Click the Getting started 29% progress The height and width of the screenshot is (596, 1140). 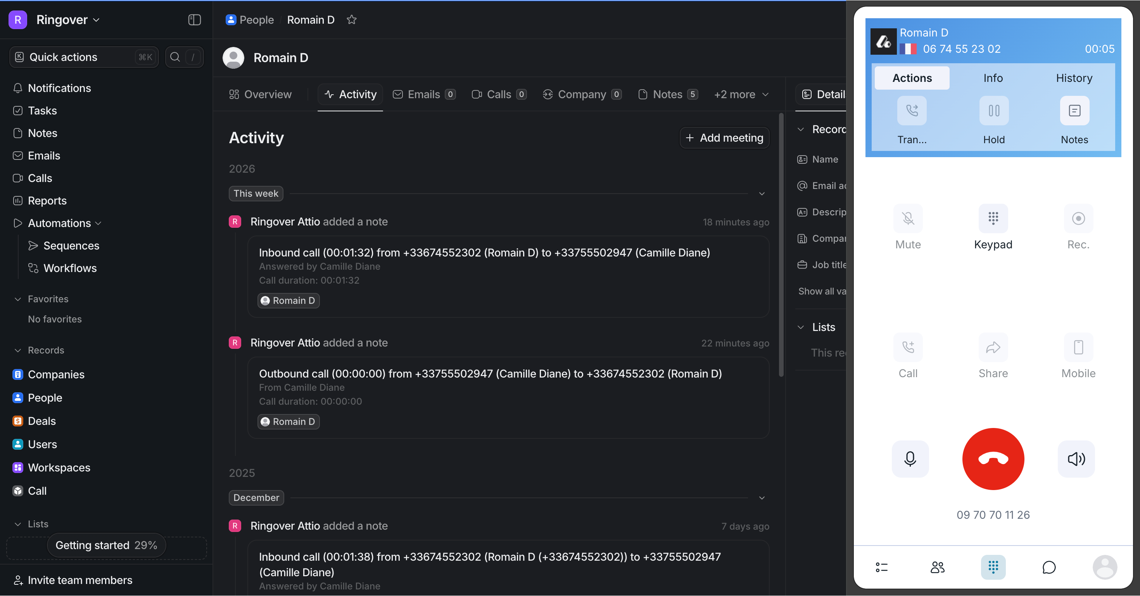106,545
